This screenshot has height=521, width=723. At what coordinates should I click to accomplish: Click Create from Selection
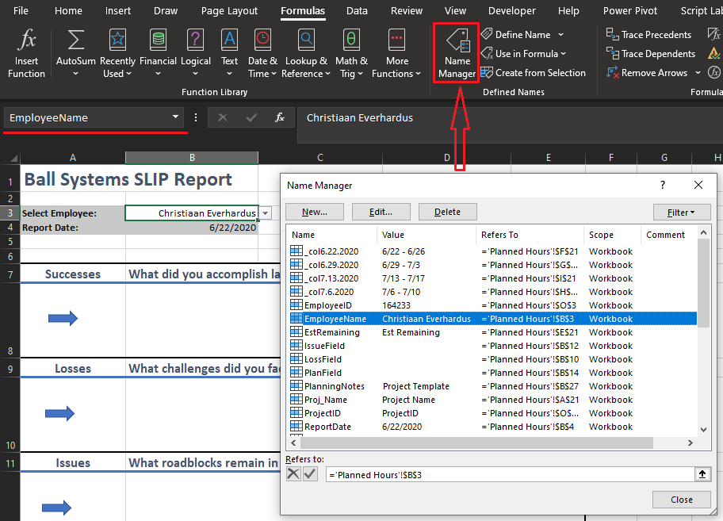pyautogui.click(x=533, y=73)
